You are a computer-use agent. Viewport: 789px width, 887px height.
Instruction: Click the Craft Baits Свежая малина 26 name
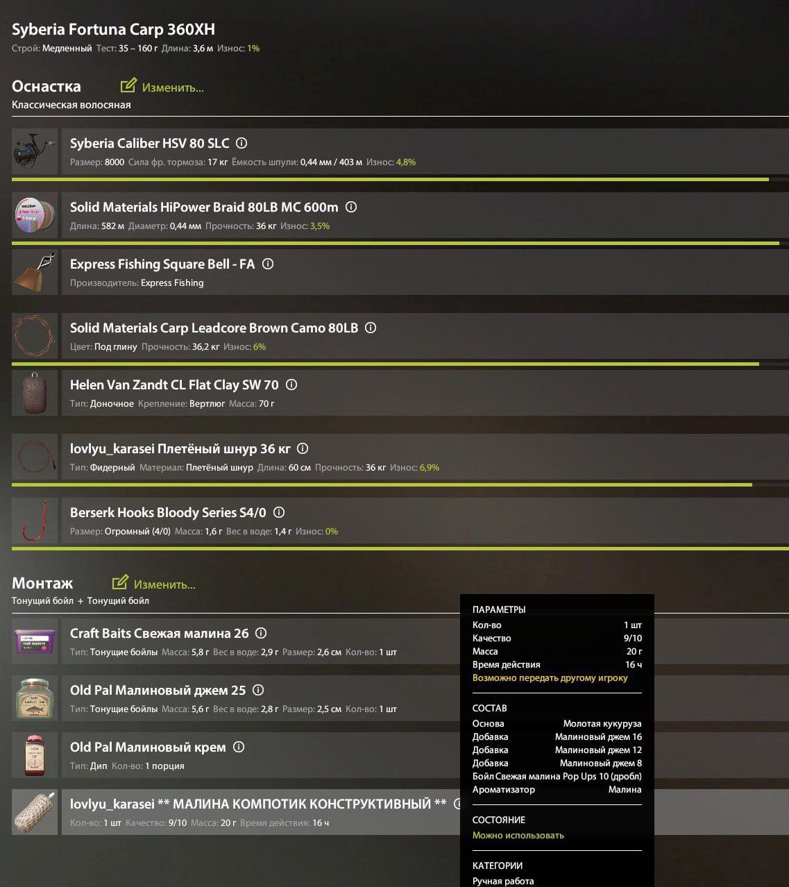[159, 633]
